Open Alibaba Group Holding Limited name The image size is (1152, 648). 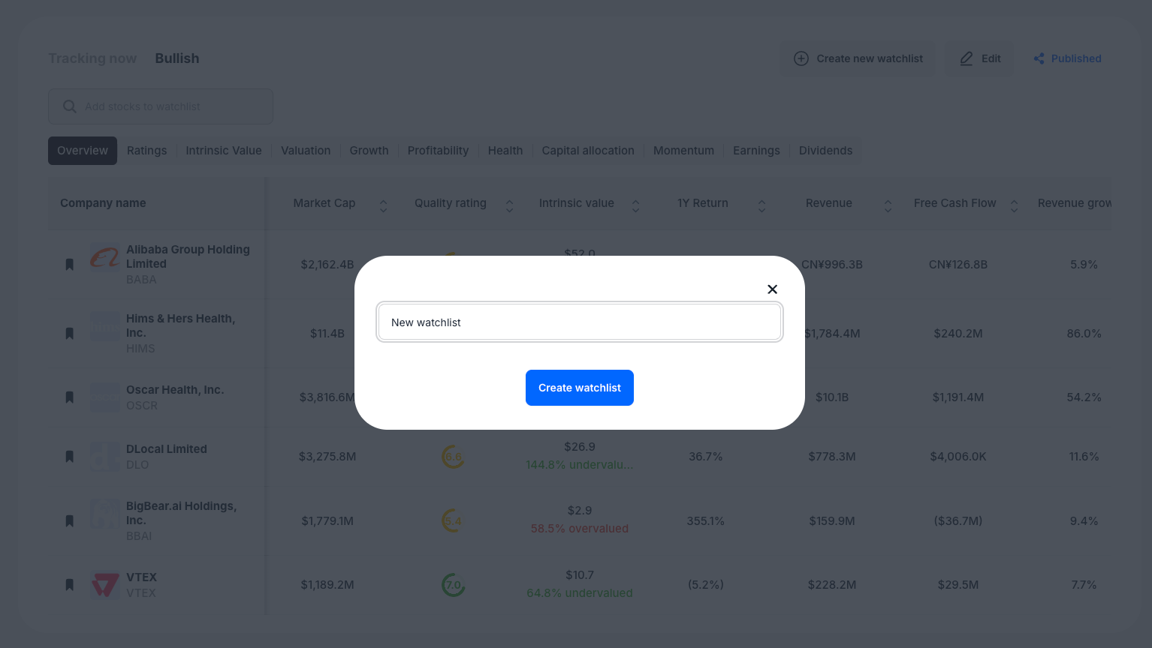pyautogui.click(x=188, y=256)
